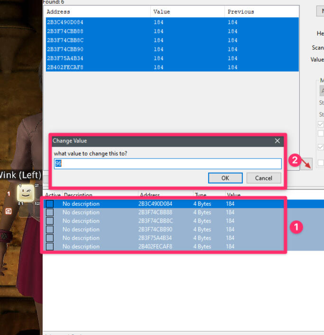Click the hotbar slot 9 icon in game

tap(8, 211)
